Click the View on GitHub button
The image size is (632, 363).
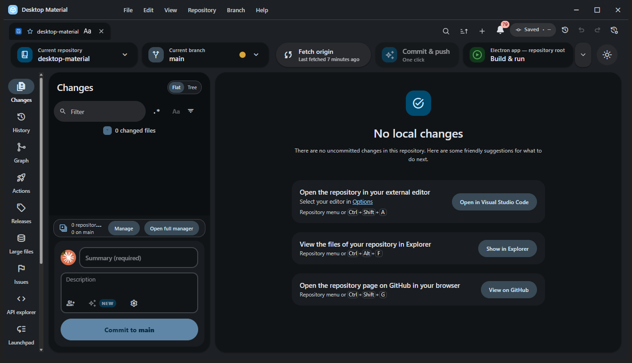click(508, 290)
